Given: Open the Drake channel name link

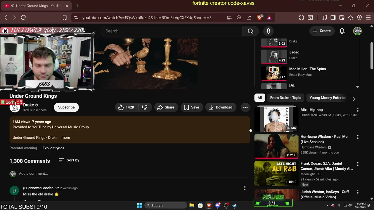Looking at the screenshot, I should (29, 105).
